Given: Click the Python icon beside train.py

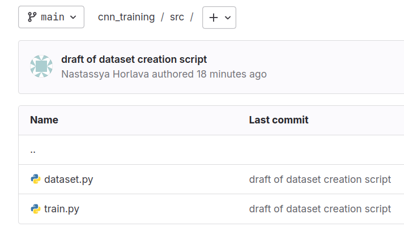Looking at the screenshot, I should [x=36, y=209].
